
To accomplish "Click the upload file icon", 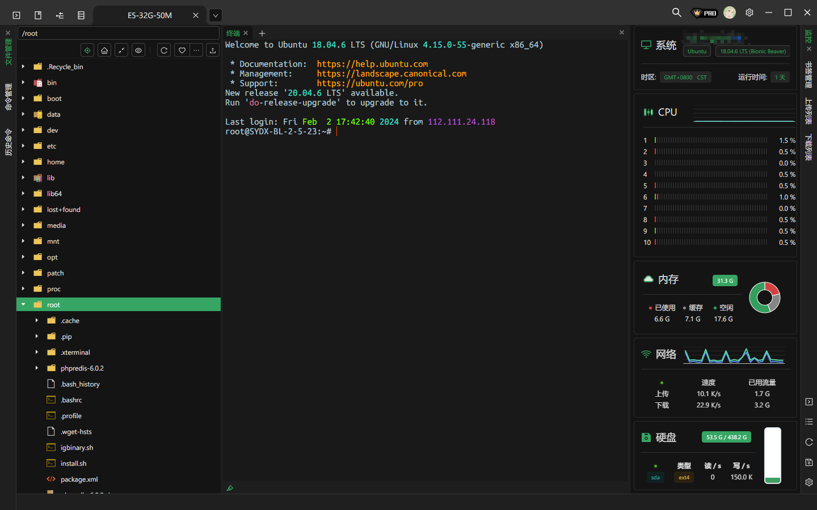I will pos(213,50).
